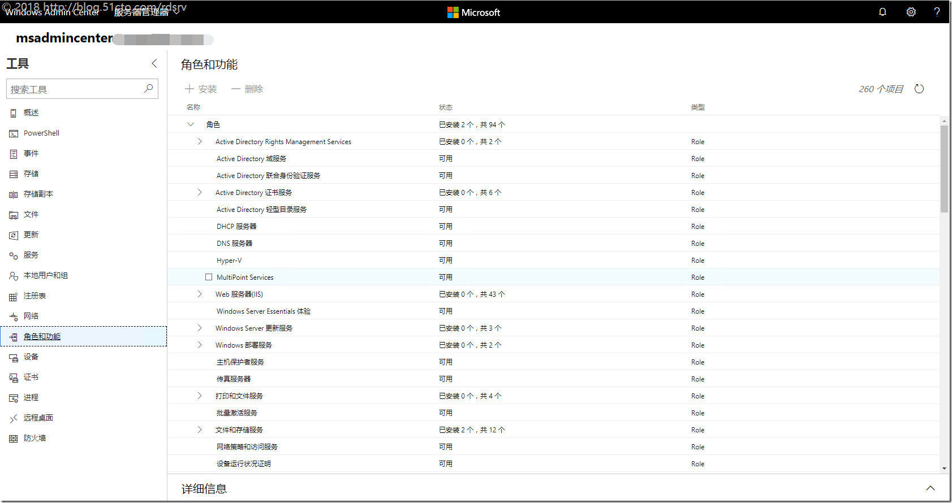Open 服务器管理器 dropdown in header
Viewport: 952px width, 503px height.
(x=147, y=12)
